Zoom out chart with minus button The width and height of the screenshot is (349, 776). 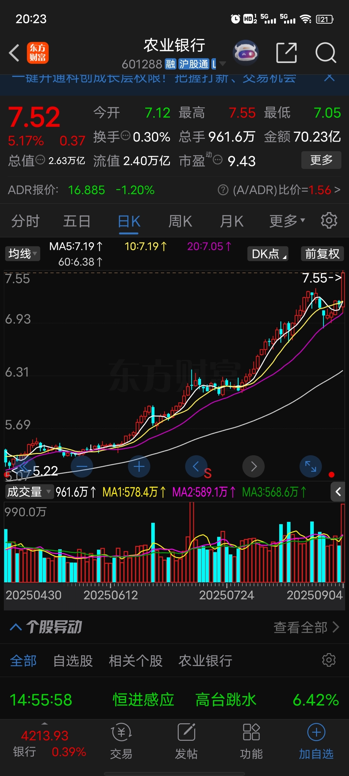82,467
